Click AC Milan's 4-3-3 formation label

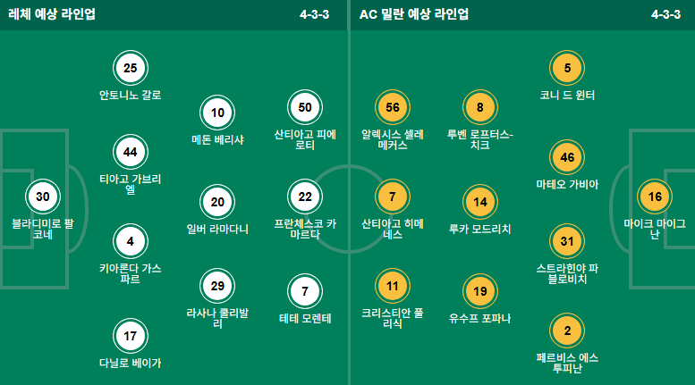click(x=665, y=14)
